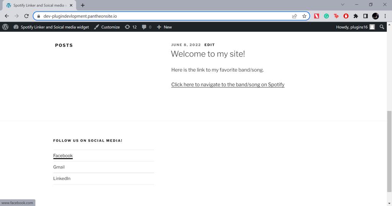Share this page icon in address bar
Viewport: 392px width, 206px height.
(294, 16)
